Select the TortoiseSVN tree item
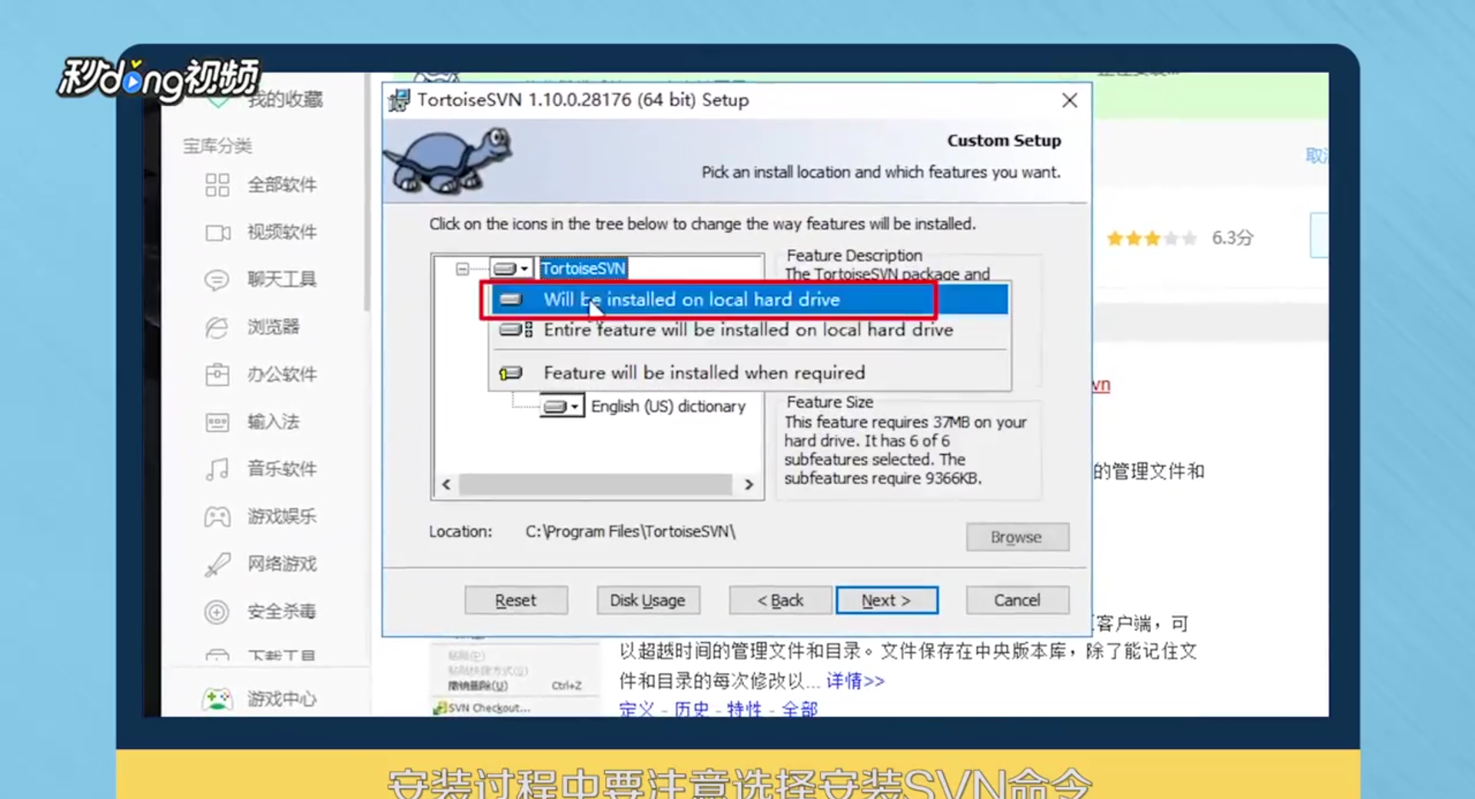1475x799 pixels. [x=583, y=268]
